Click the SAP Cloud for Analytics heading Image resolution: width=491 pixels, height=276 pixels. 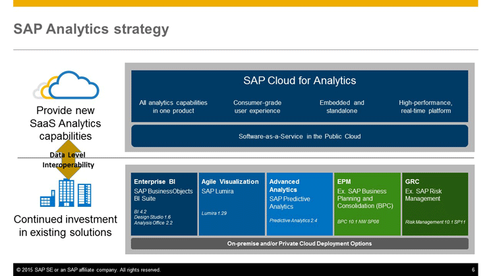(x=300, y=80)
